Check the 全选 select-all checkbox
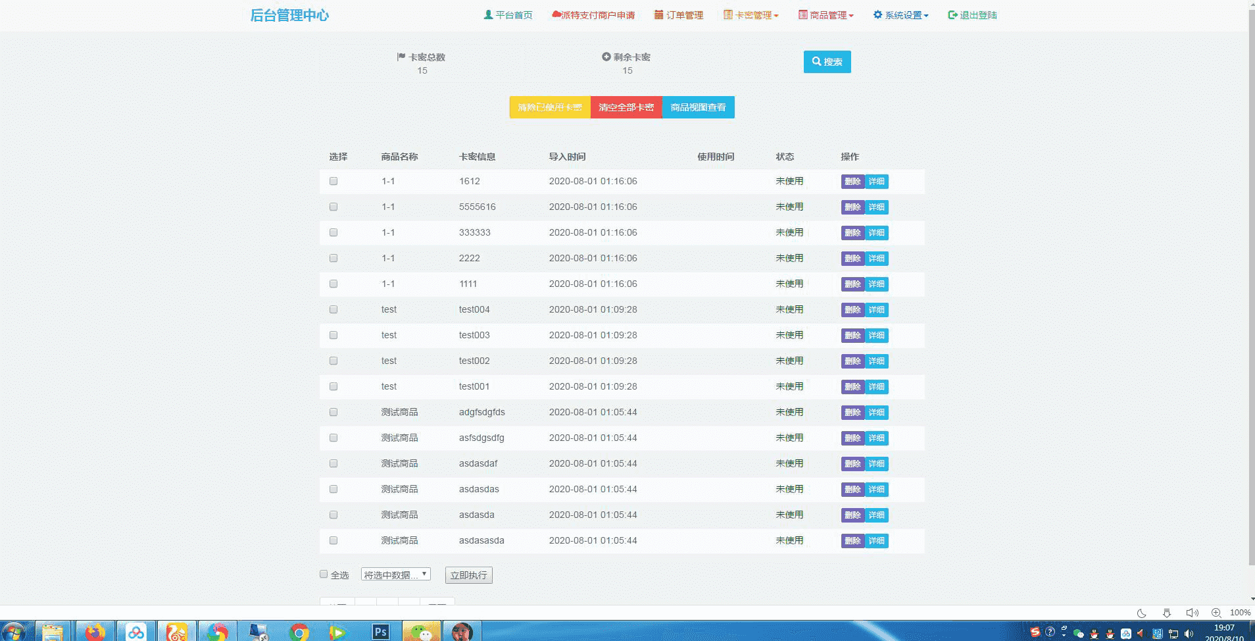Screen dimensions: 1255x641 [324, 574]
